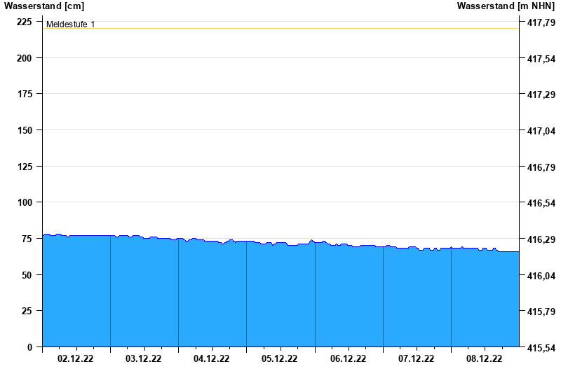Click the 417,79 value on right axis
561x385 pixels.
pos(541,23)
